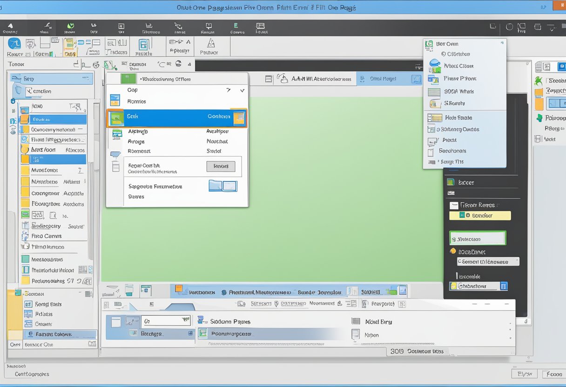Select the lightning bolt icon in the top-left toolbar
Screen dimensions: 566x387
44,27
